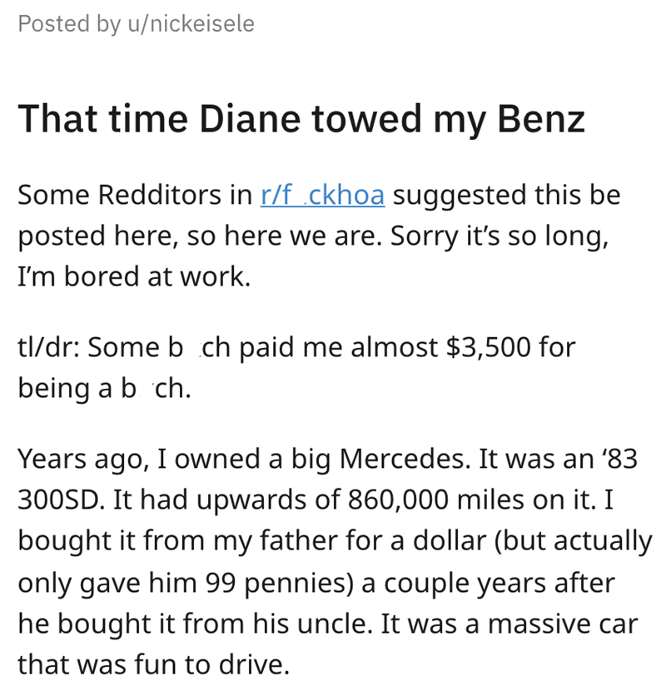This screenshot has width=666, height=696.
Task: Click the final line "that was fun to drive."
Action: pyautogui.click(x=153, y=665)
